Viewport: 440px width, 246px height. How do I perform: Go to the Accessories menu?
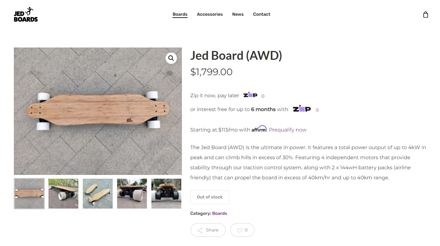click(x=210, y=14)
